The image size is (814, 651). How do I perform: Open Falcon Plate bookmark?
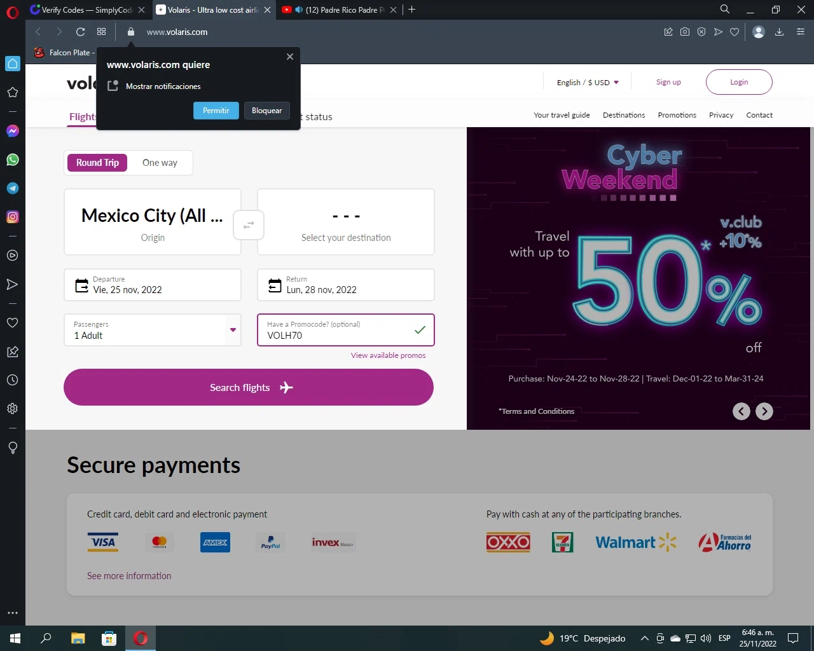(x=65, y=53)
